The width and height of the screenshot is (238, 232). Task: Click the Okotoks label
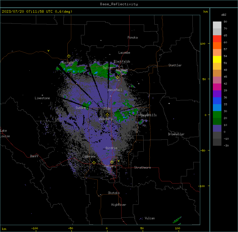pyautogui.click(x=114, y=193)
